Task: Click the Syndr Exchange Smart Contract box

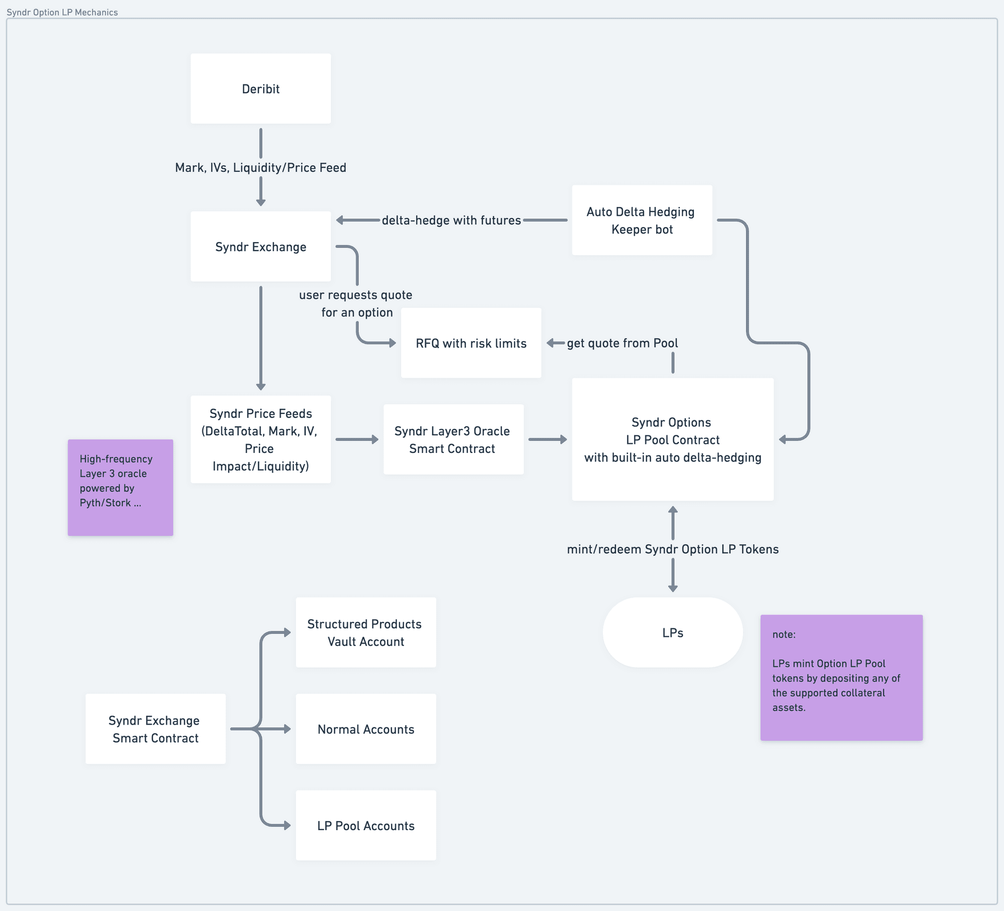Action: click(x=156, y=729)
